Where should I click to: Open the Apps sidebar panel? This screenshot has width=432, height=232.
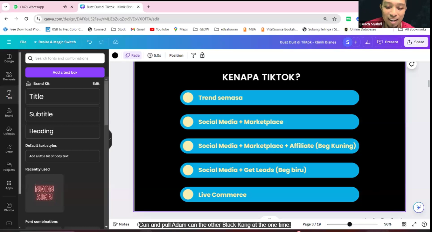9,185
